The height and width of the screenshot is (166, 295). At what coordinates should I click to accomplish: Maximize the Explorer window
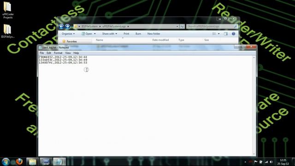225,19
